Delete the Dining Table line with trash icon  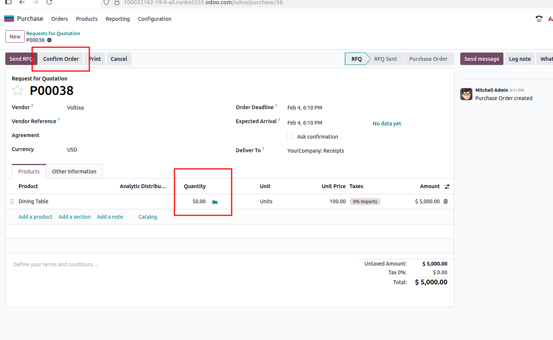pos(446,201)
